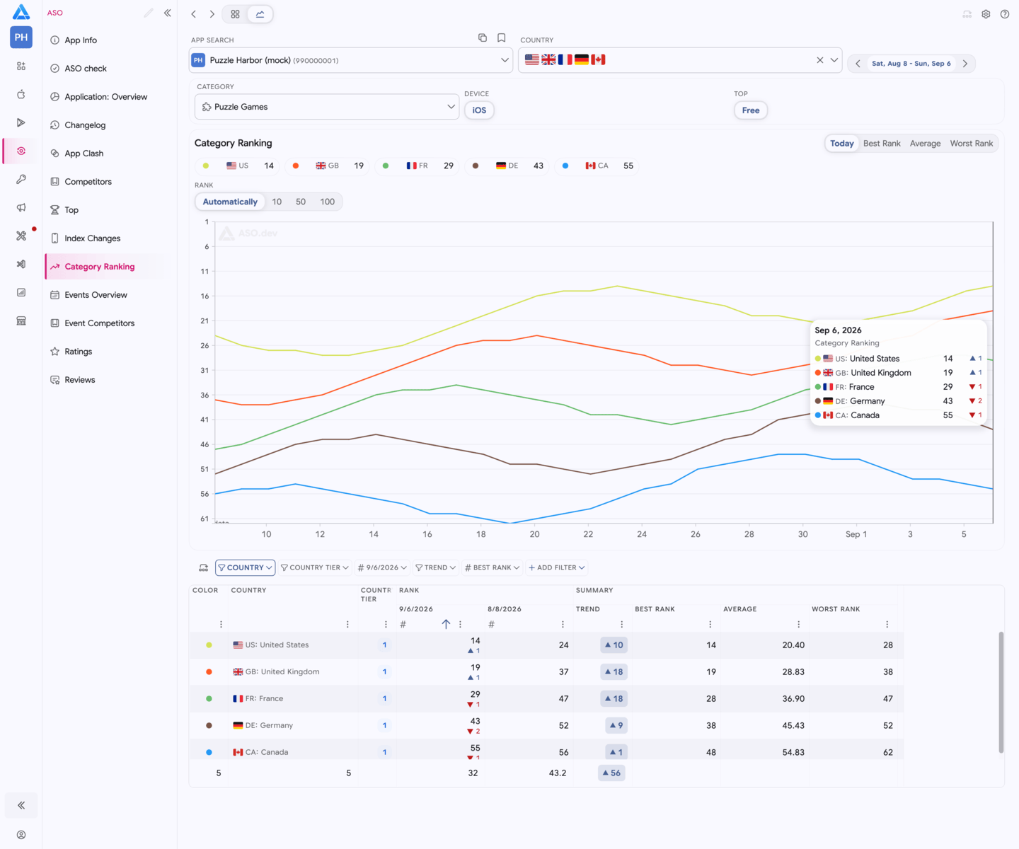This screenshot has height=849, width=1019.
Task: Click the table vertical scrollbar
Action: (1001, 692)
